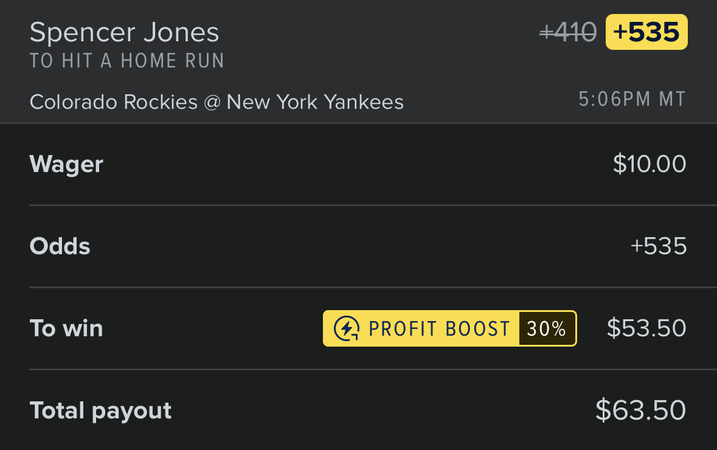717x450 pixels.
Task: Click the PROFIT BOOST yellow badge text
Action: pos(439,329)
